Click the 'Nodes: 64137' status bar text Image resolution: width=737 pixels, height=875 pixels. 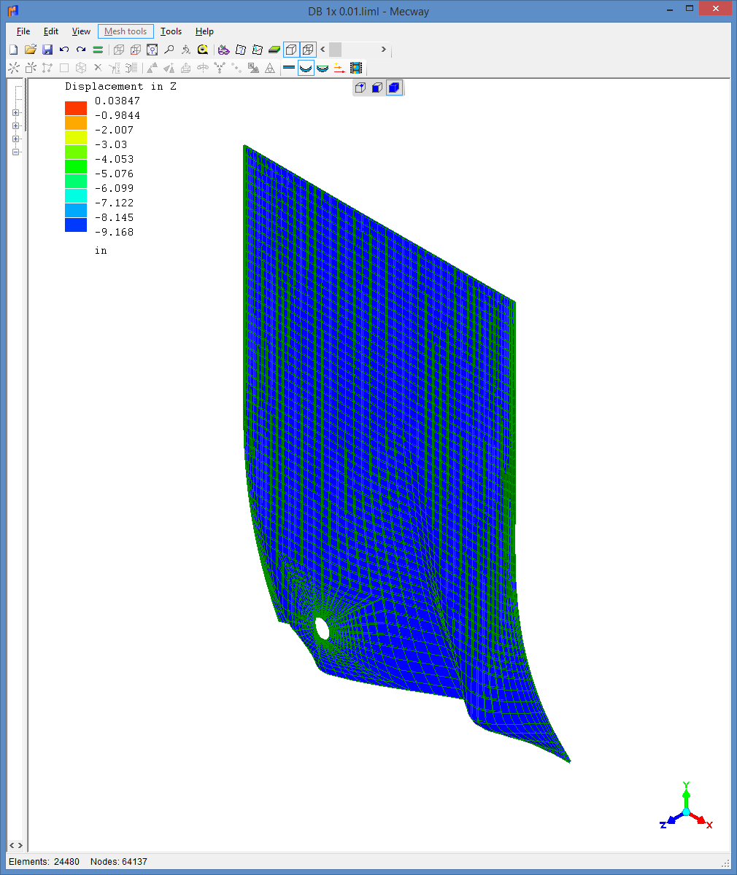point(119,861)
